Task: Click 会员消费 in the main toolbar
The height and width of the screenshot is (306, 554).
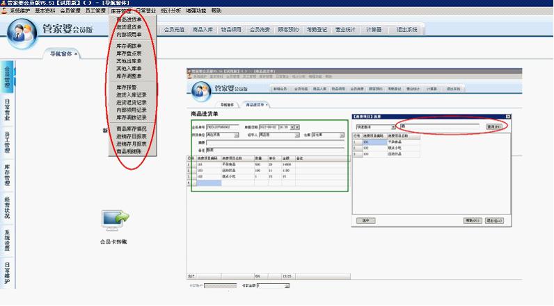Action: pos(260,30)
